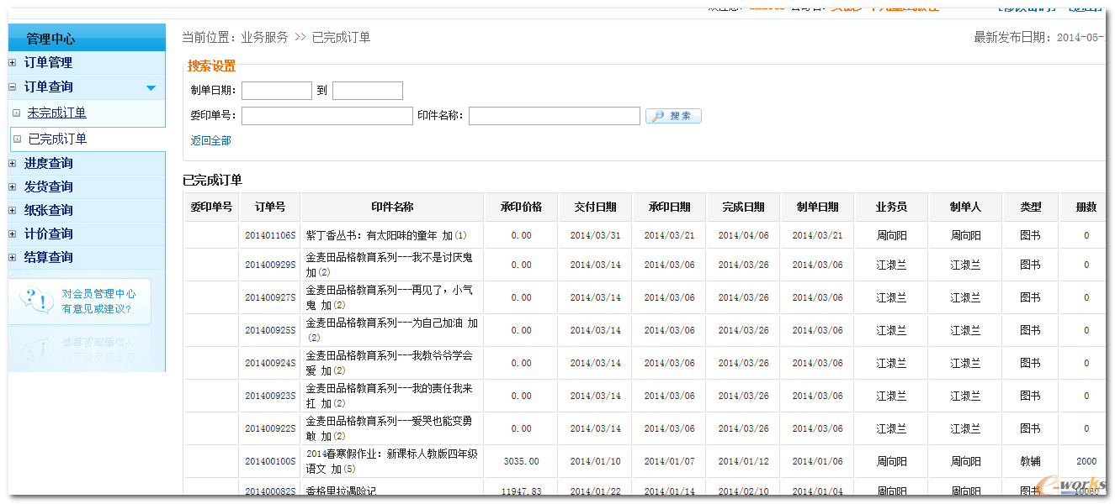Expand the 进度查询 plus icon
1115x504 pixels.
pyautogui.click(x=12, y=164)
